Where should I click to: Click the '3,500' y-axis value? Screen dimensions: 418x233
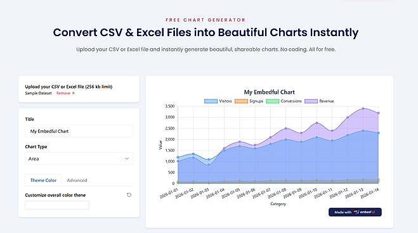[x=170, y=106]
